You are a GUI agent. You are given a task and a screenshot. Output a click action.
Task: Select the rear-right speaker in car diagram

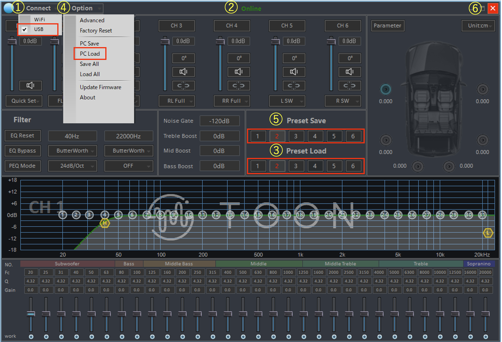tap(482, 140)
